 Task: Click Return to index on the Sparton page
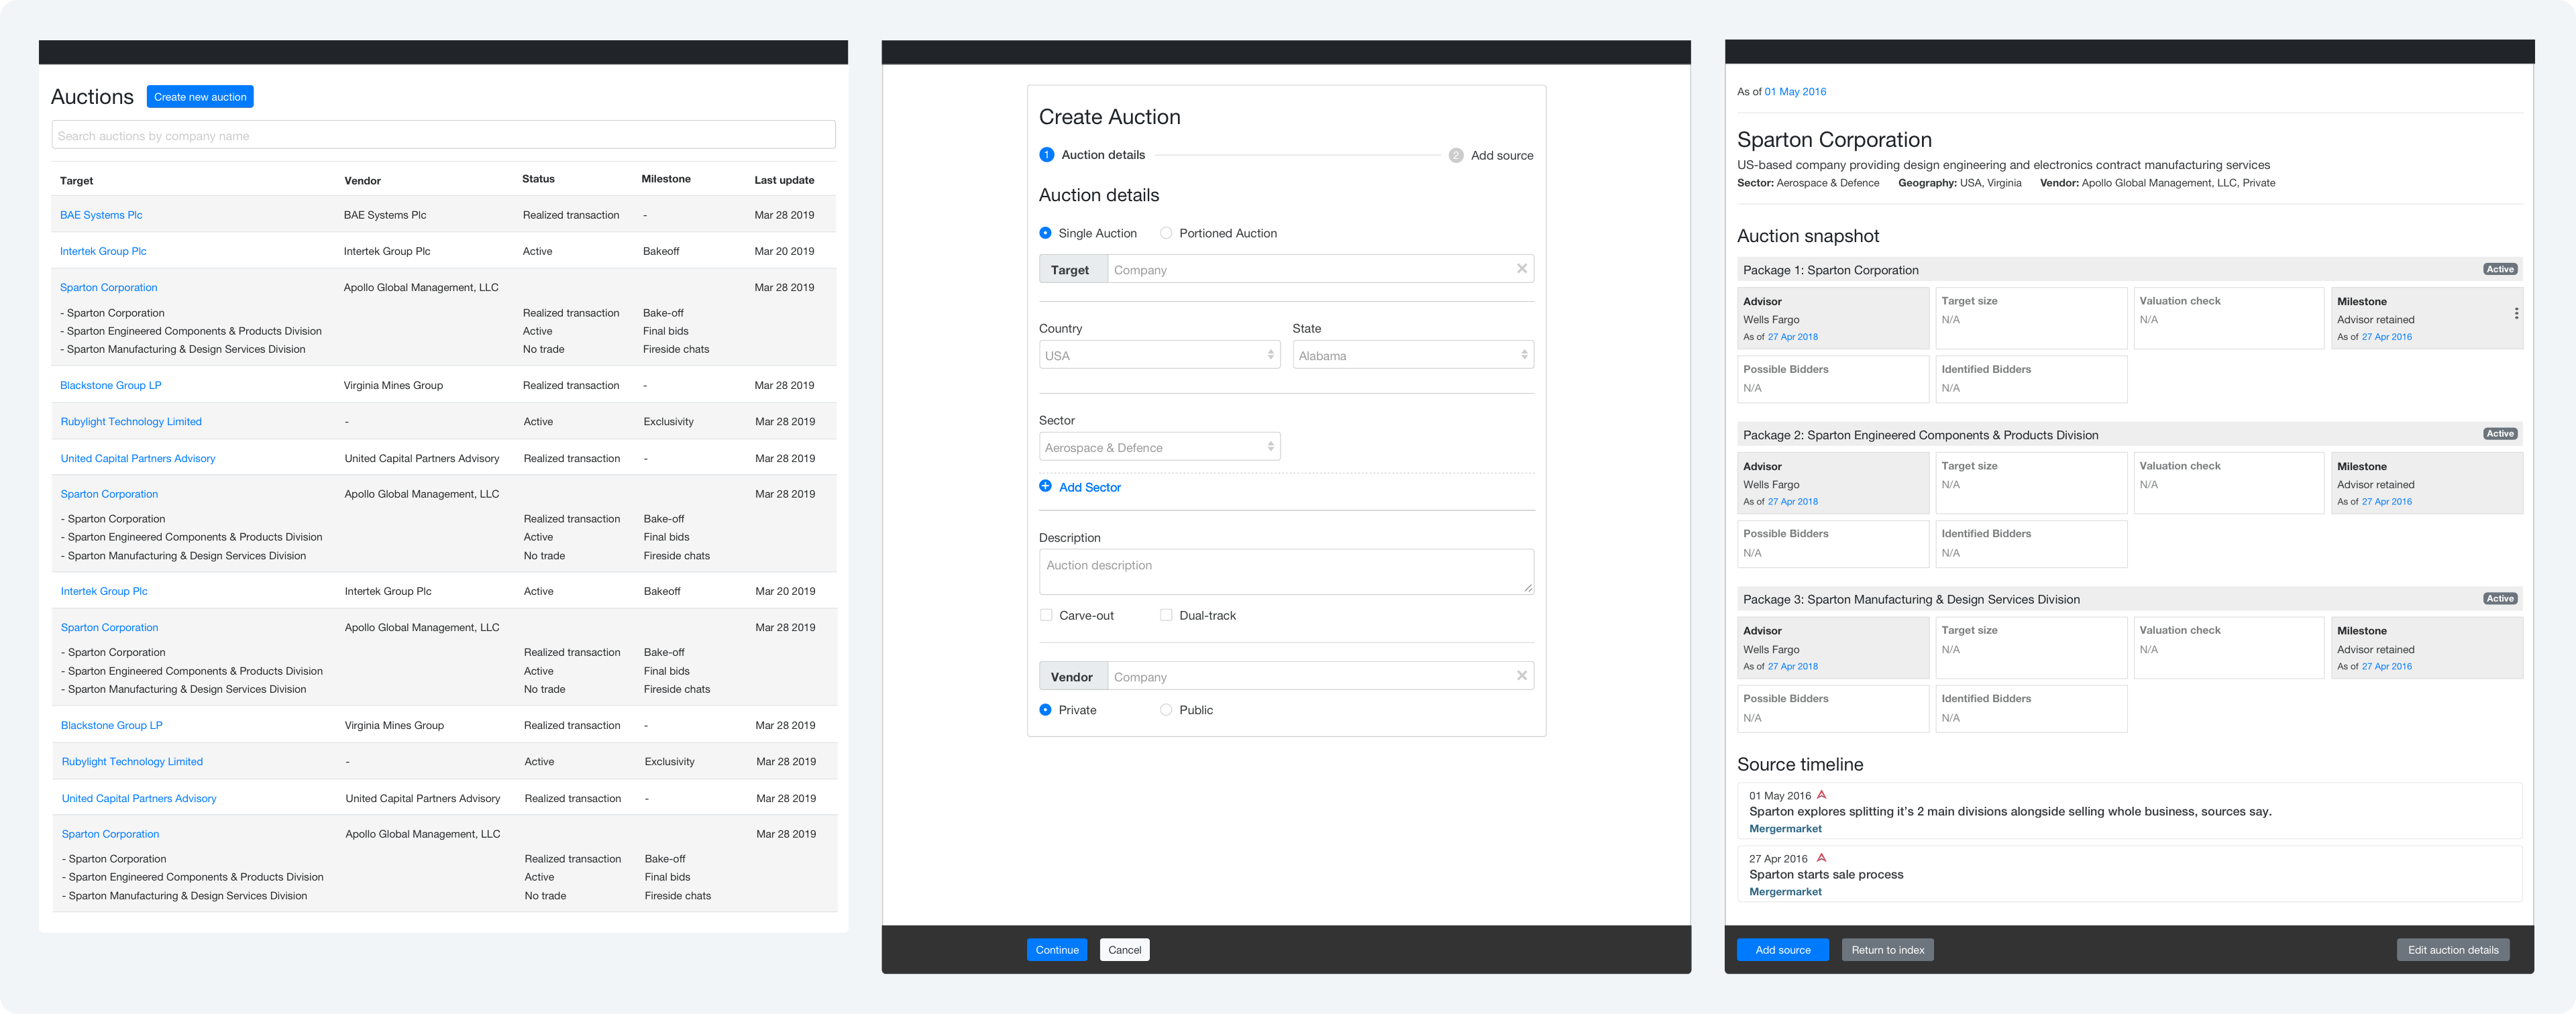(1887, 949)
